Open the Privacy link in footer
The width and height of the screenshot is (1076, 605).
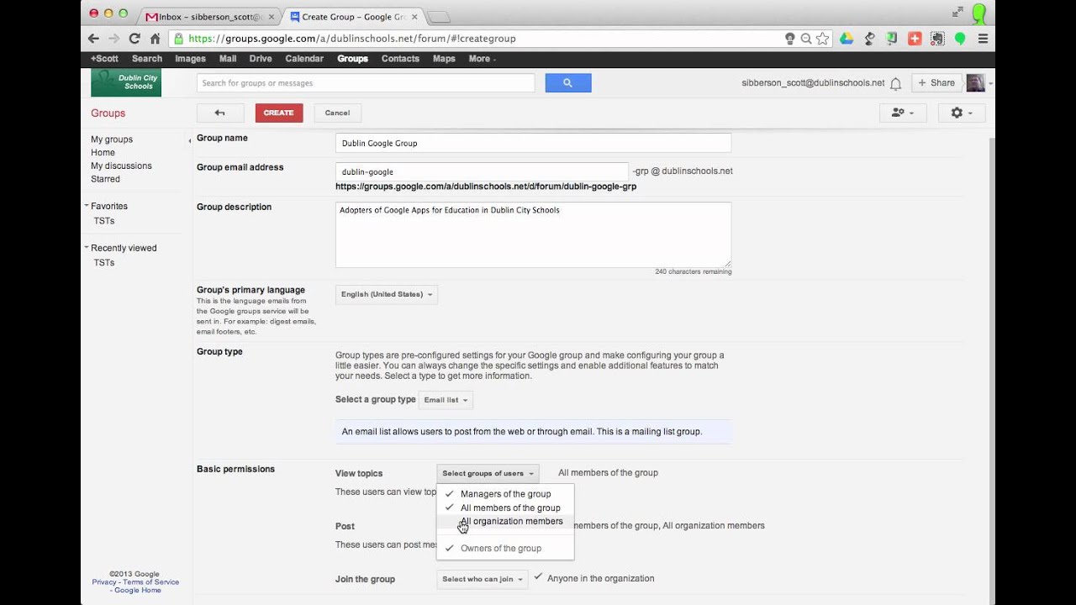pos(104,581)
